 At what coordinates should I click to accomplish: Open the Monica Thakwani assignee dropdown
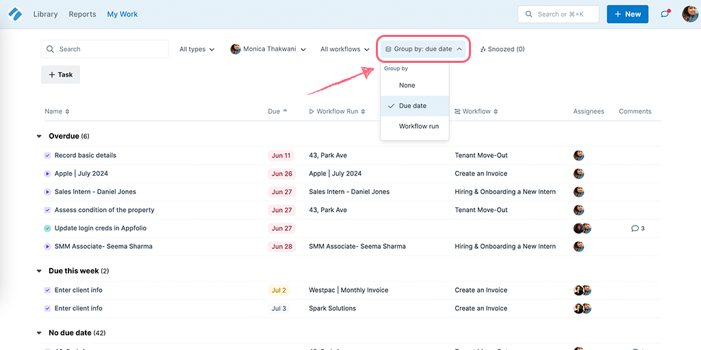pos(268,49)
